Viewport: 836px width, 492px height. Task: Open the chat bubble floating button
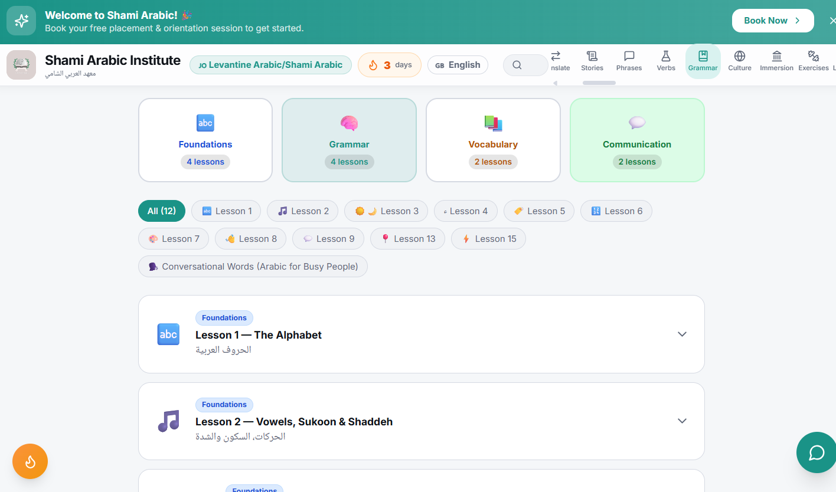[817, 452]
